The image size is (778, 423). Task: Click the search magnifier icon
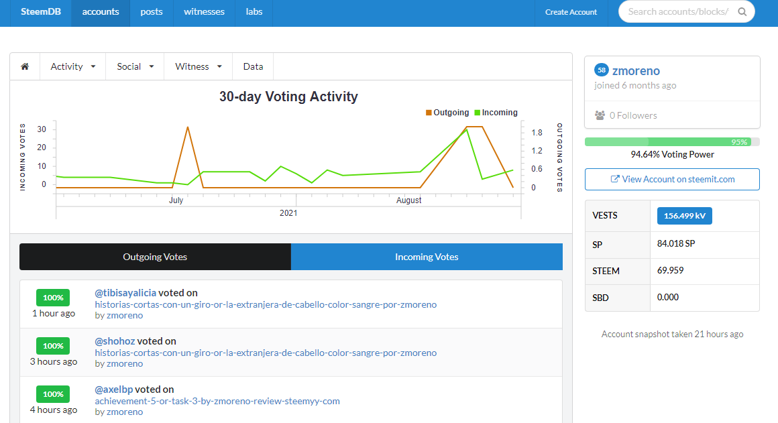[x=742, y=12]
